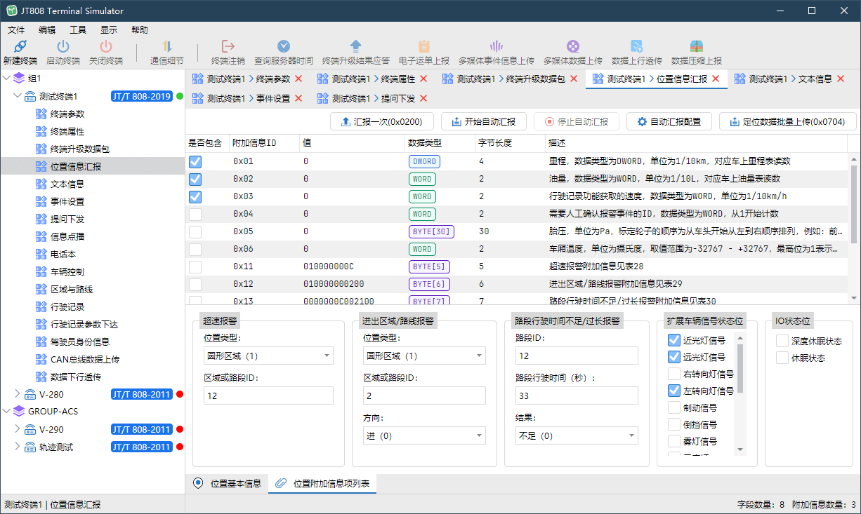
Task: Click the 电子运单上报 toolbar icon
Action: [x=423, y=47]
